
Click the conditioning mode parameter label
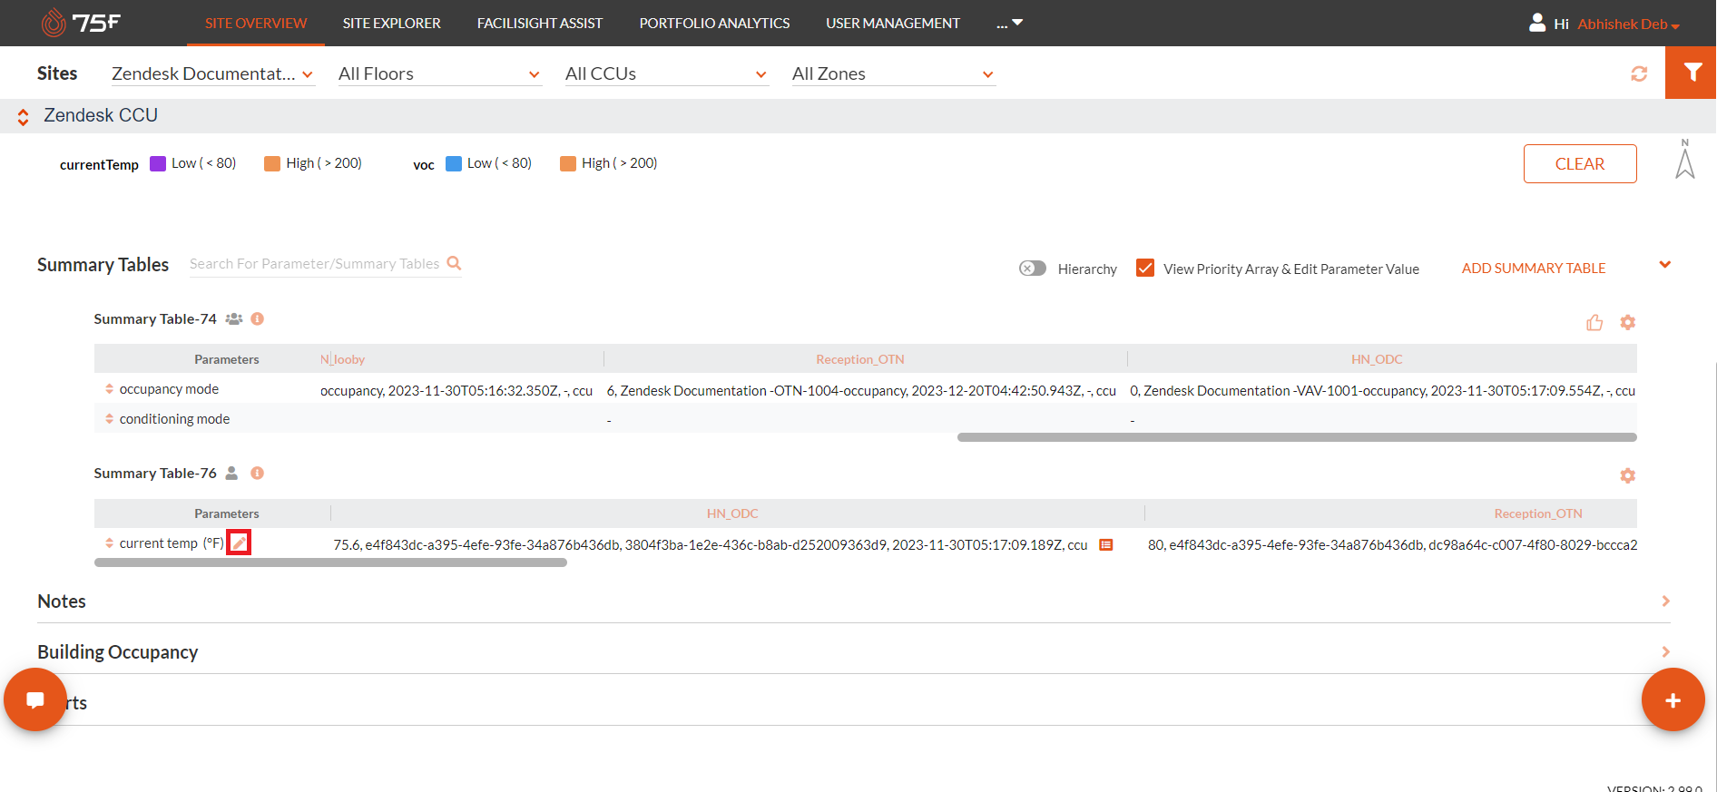(x=174, y=419)
